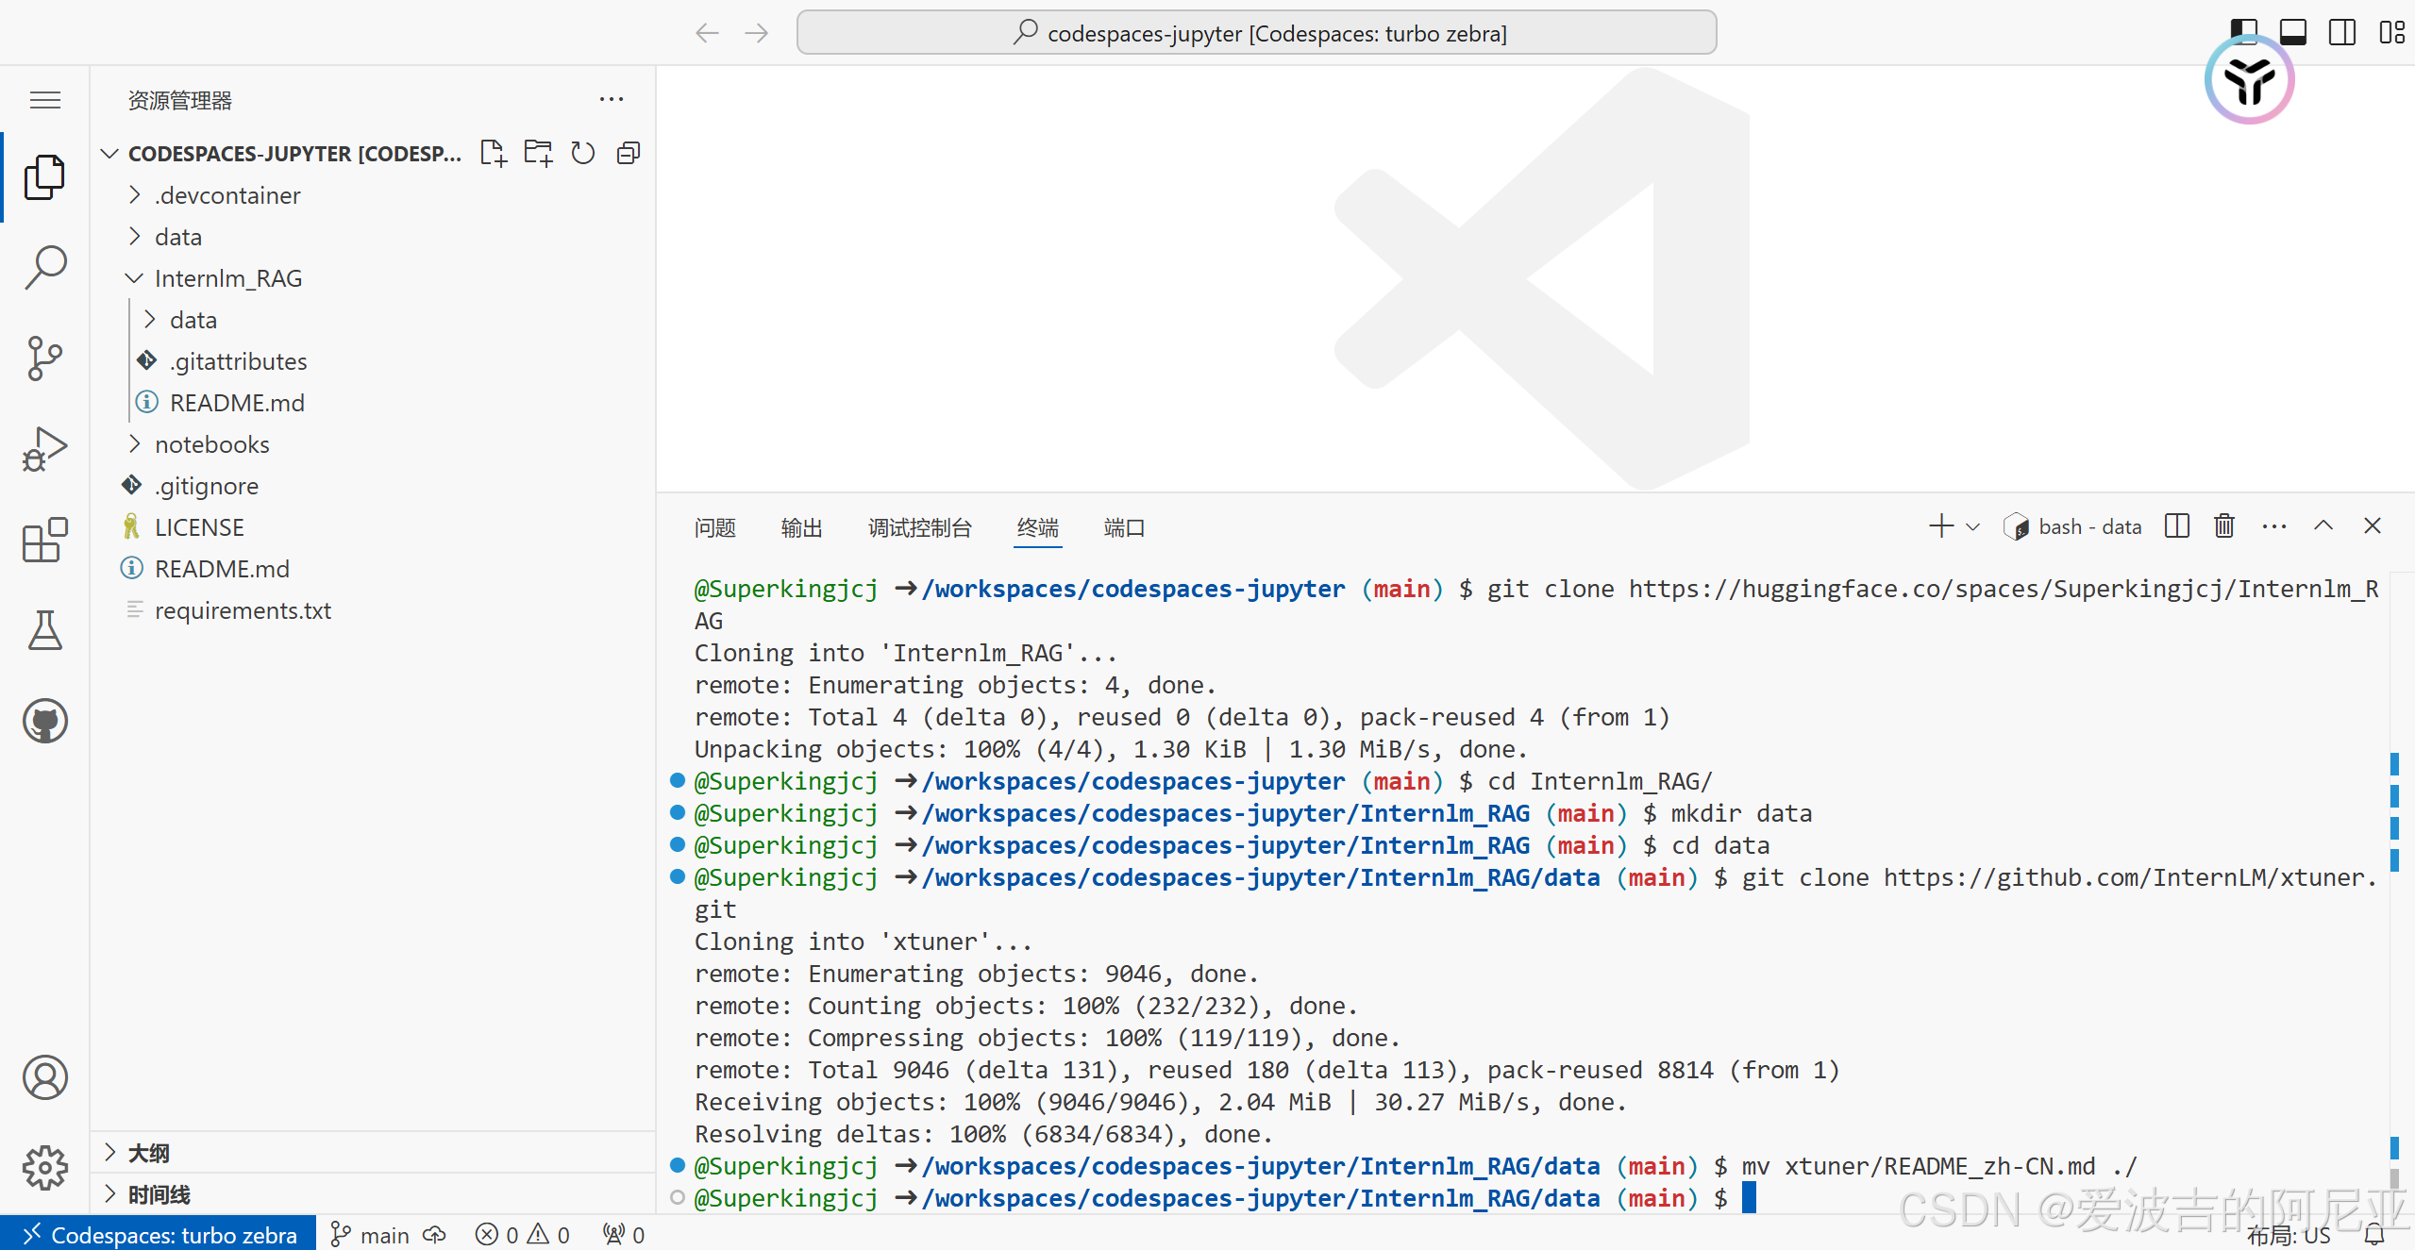Open the Source Control view
The image size is (2415, 1250).
click(x=44, y=358)
